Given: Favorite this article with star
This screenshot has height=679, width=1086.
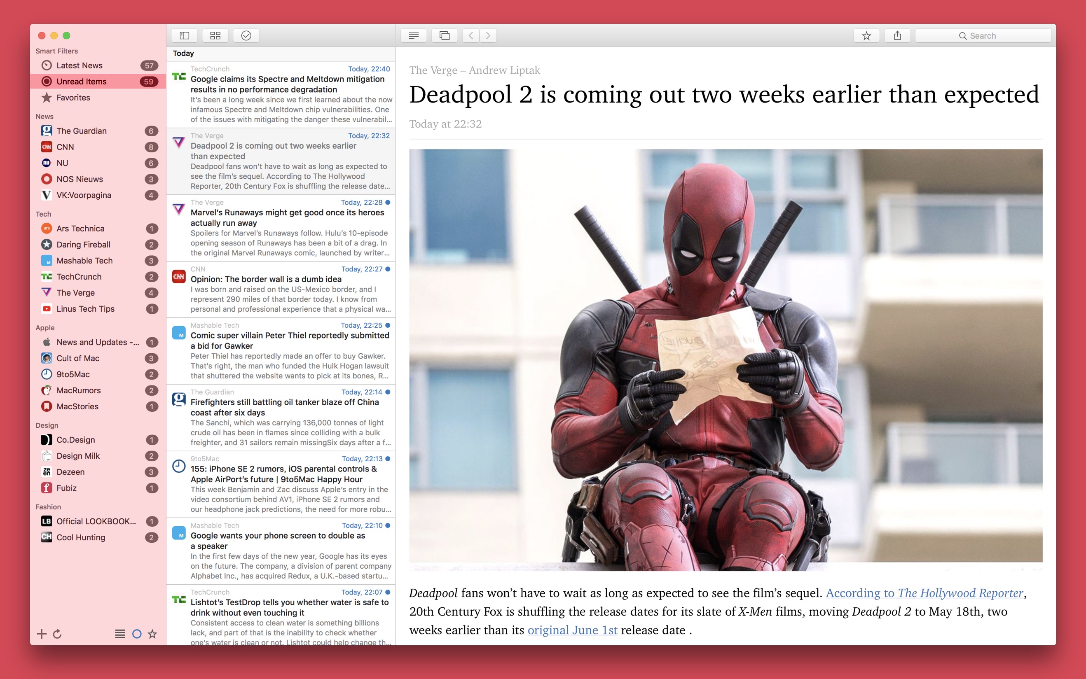Looking at the screenshot, I should 866,35.
